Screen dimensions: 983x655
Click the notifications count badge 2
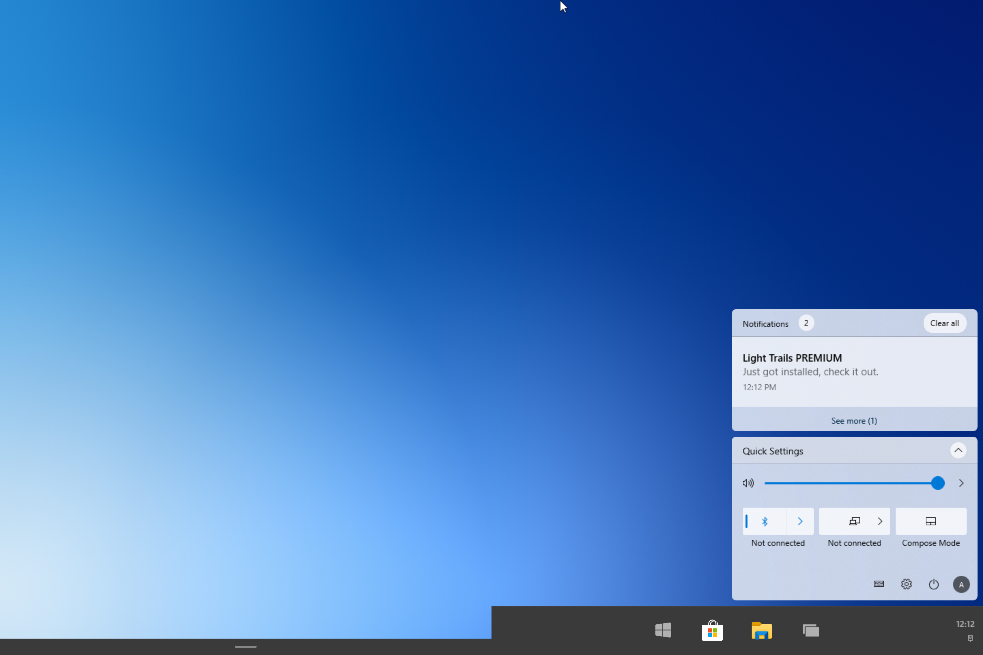[806, 323]
